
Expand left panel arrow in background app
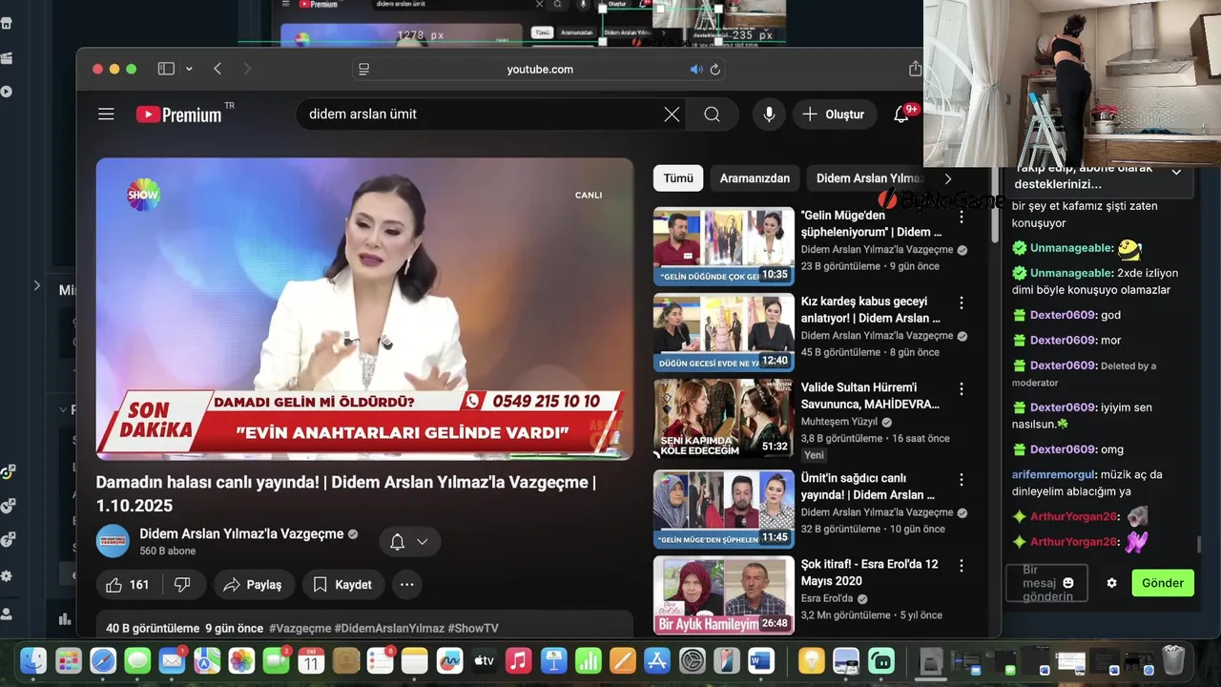37,285
